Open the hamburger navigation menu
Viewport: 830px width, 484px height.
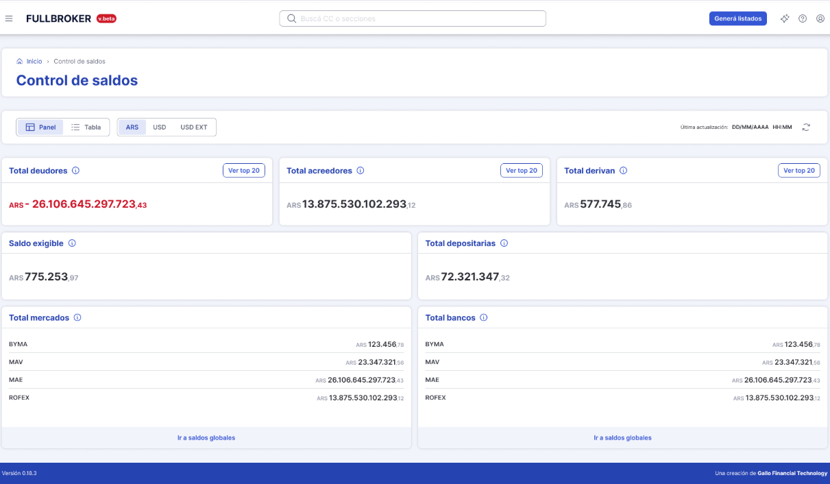(x=9, y=19)
